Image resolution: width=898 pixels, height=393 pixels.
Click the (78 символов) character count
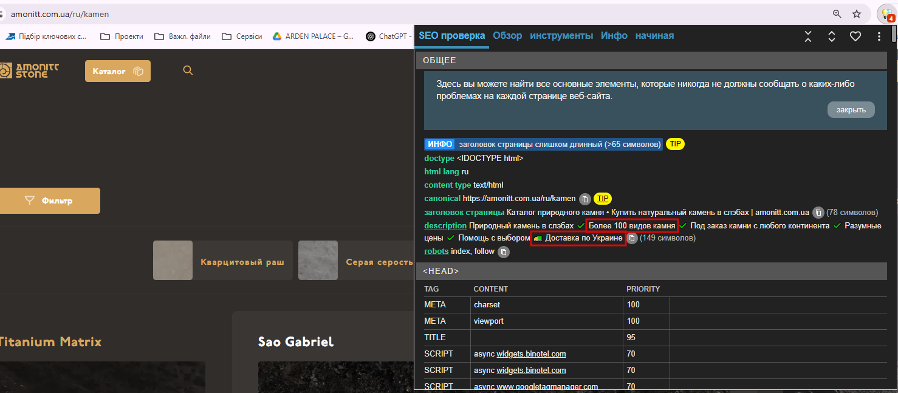point(852,213)
